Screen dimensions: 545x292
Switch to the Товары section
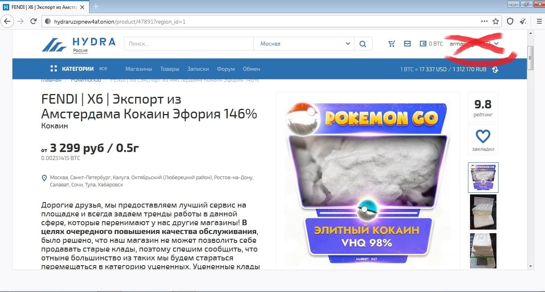pyautogui.click(x=170, y=69)
